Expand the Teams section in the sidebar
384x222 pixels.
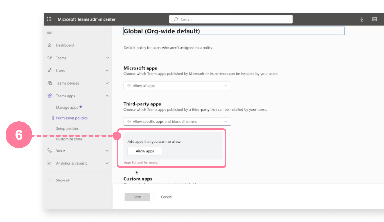[x=107, y=58]
